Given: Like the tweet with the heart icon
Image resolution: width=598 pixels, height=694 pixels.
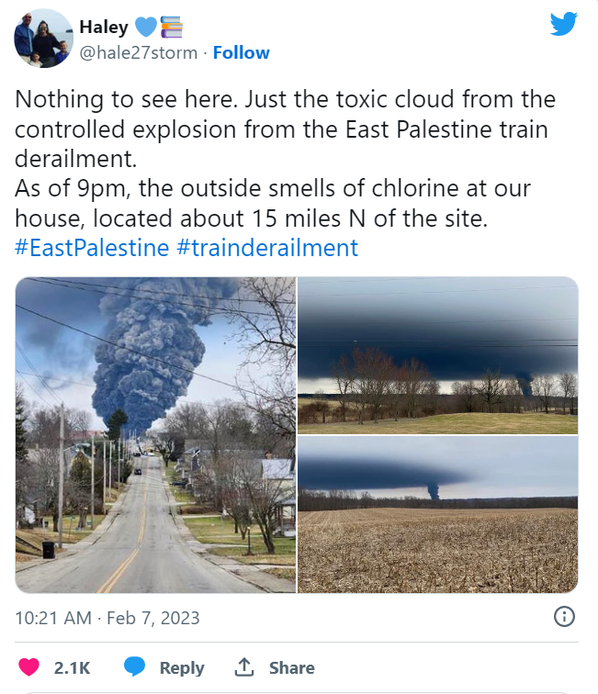Looking at the screenshot, I should point(30,667).
